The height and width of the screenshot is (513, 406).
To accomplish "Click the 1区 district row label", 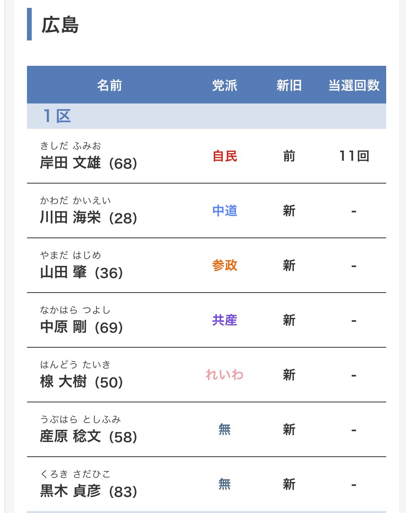I will [x=57, y=116].
